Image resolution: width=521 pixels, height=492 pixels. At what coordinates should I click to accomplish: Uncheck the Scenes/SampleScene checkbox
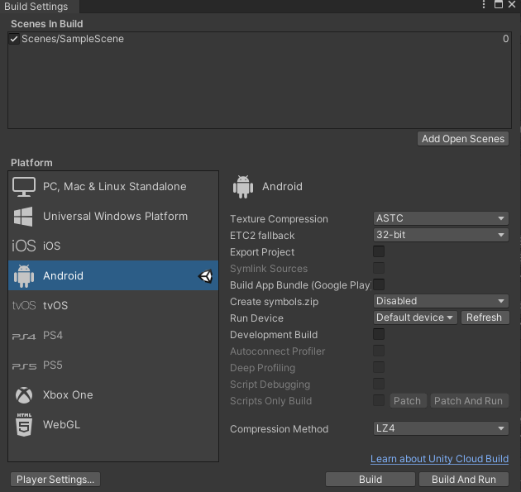pos(14,39)
